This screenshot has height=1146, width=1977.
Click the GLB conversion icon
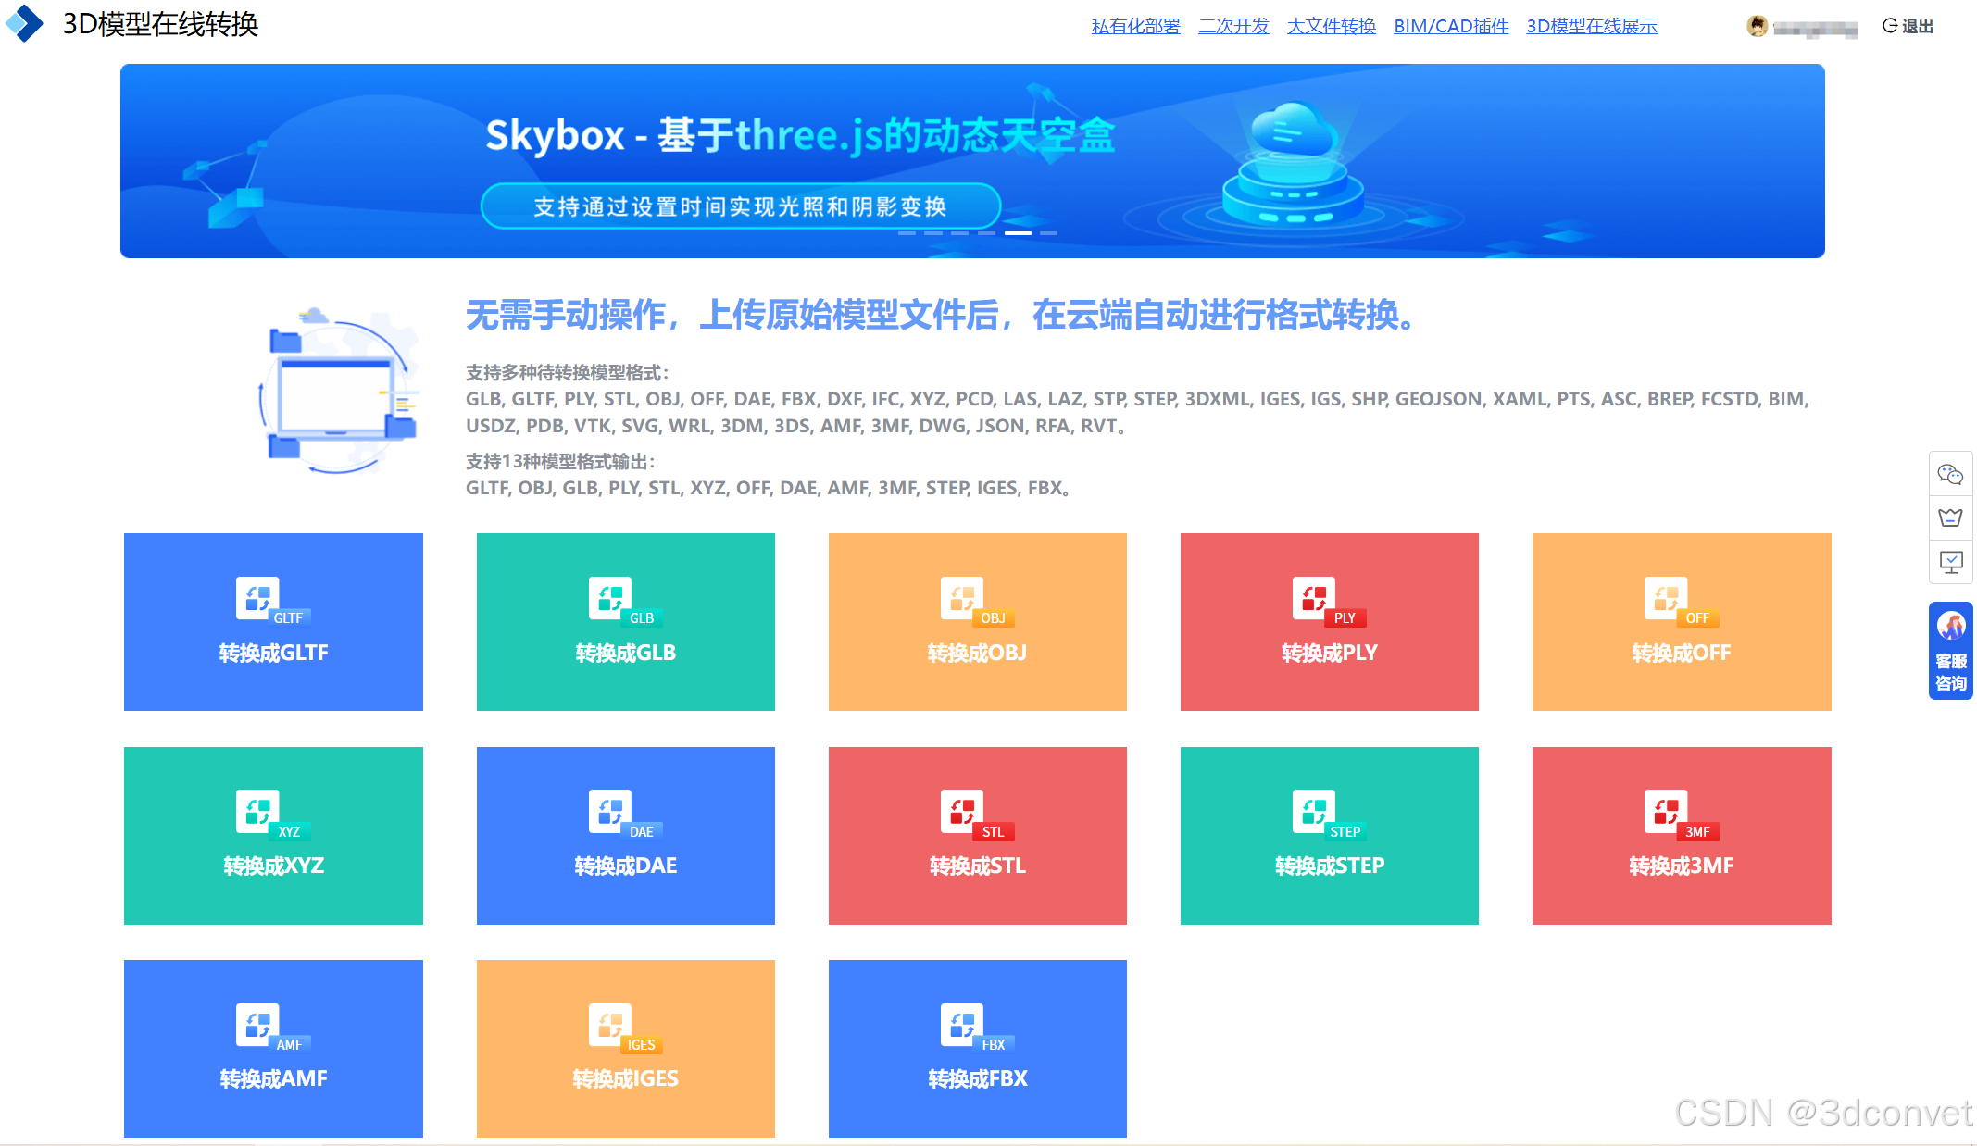tap(610, 597)
